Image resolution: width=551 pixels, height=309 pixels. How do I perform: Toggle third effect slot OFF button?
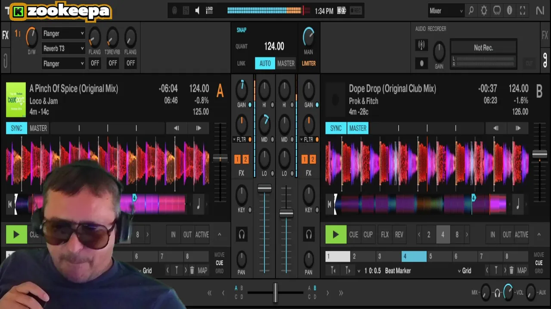click(x=130, y=63)
